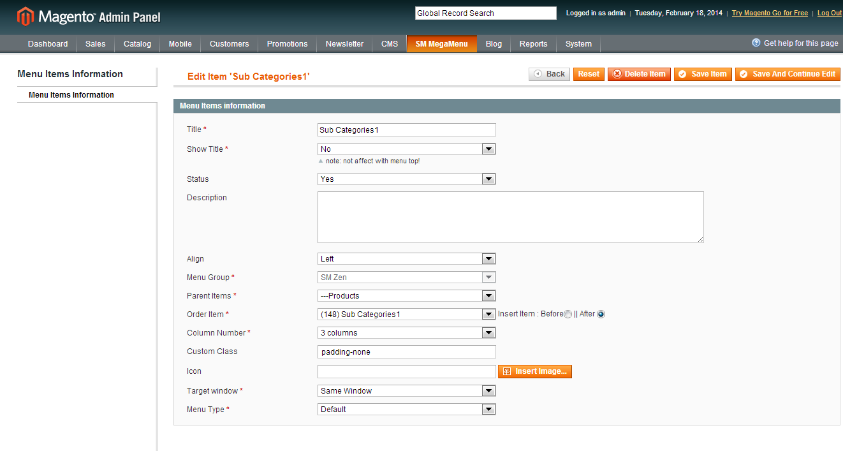
Task: Open the Status dropdown
Action: (406, 179)
